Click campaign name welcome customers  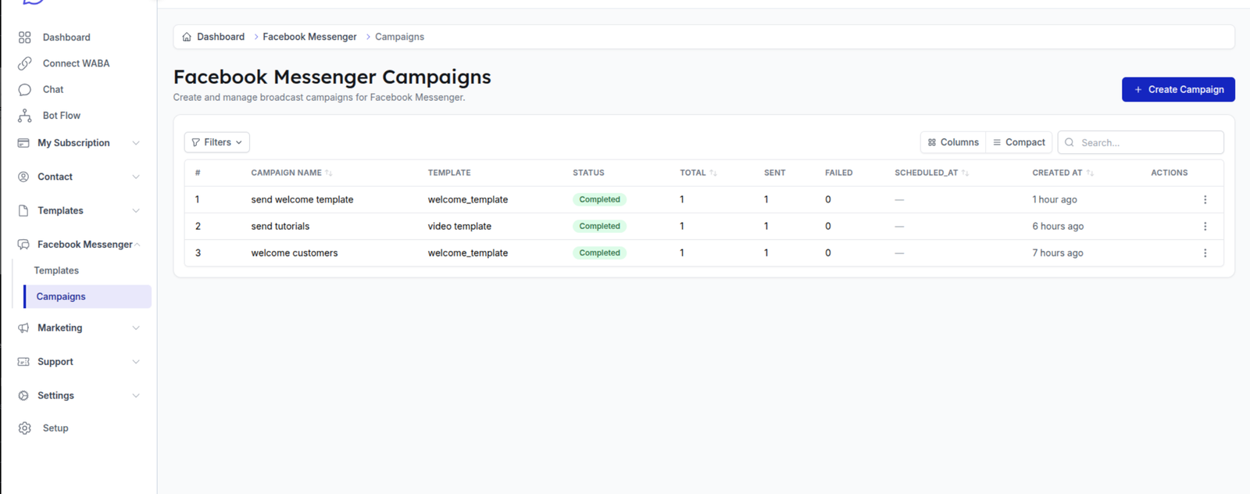coord(295,252)
